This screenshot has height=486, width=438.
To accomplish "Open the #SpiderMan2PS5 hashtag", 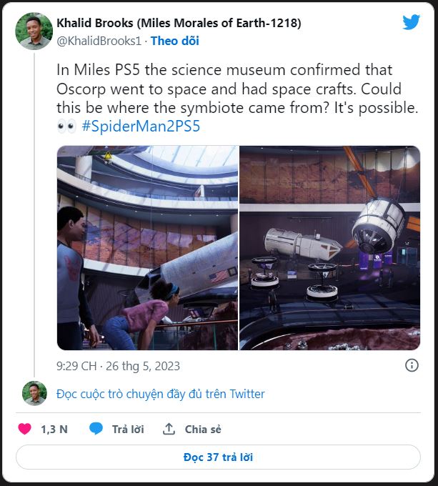I will pos(141,127).
